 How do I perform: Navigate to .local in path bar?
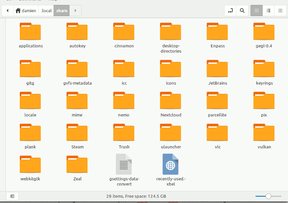point(46,11)
